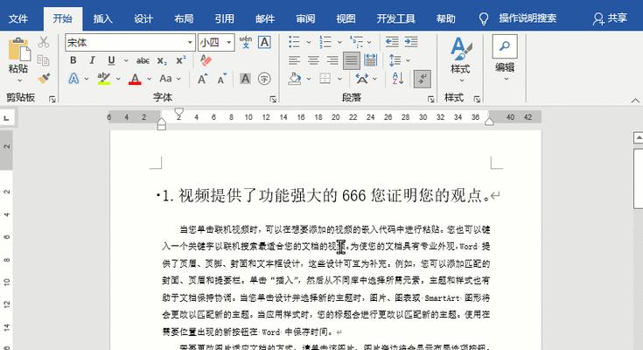Expand font color dropdown arrow
Viewport: 643px width, 350px height.
[150, 79]
